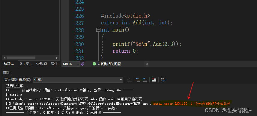Click line number 230 in the gutter
This screenshot has width=257, height=116.
pyautogui.click(x=79, y=44)
